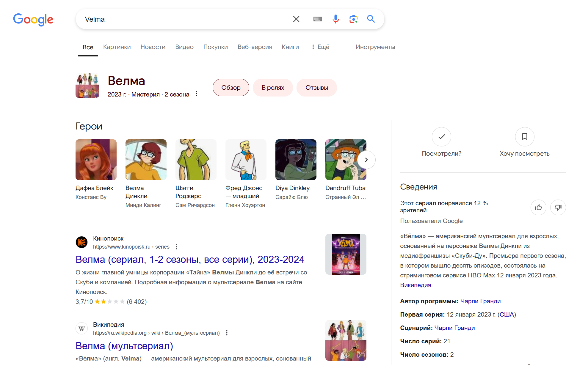The image size is (588, 365).
Task: Click the Velma poster thumbnail of Кинопоиск result
Action: (x=346, y=254)
